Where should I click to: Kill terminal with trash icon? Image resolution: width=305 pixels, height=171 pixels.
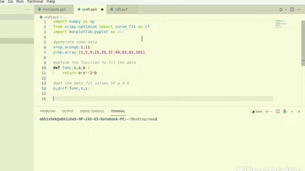point(285,111)
